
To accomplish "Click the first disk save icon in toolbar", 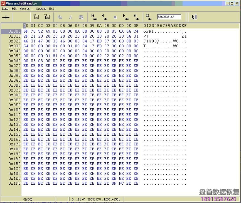I will (x=36, y=17).
